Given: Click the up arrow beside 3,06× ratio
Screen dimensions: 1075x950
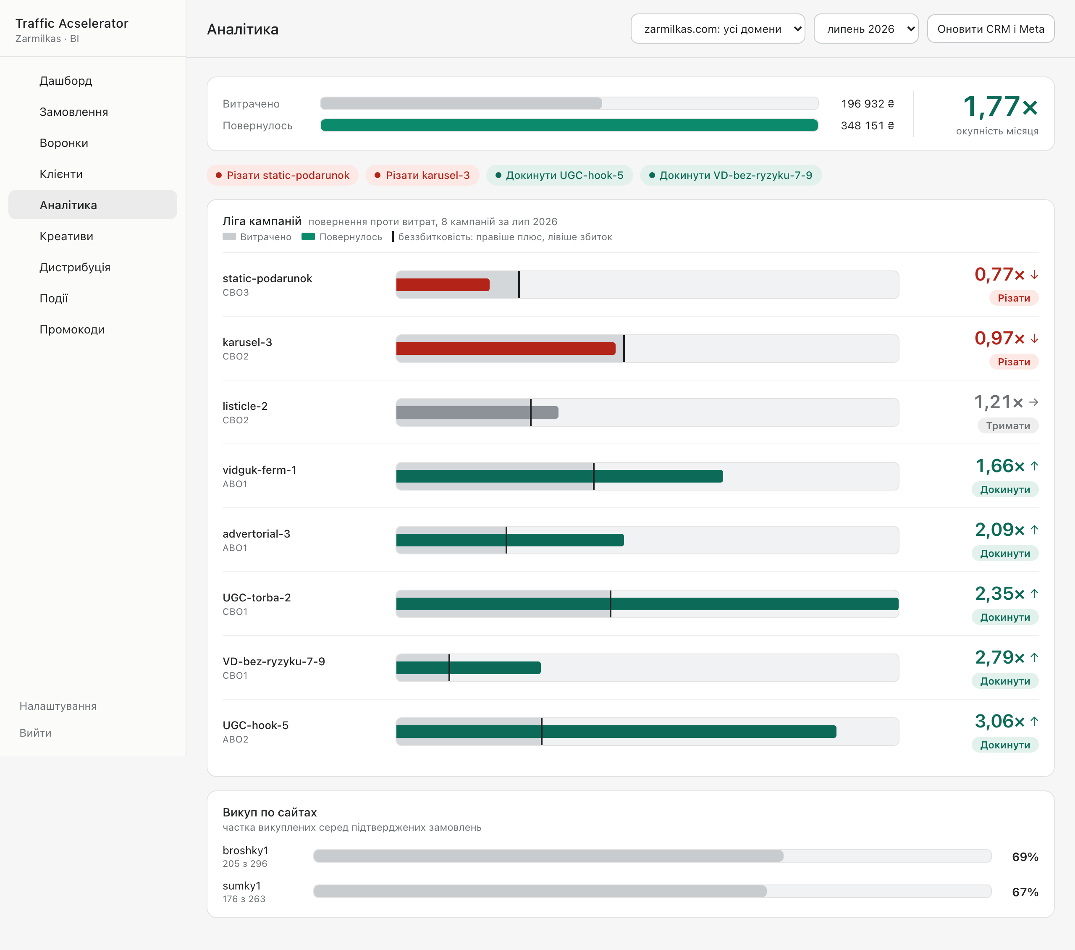Looking at the screenshot, I should click(1034, 721).
